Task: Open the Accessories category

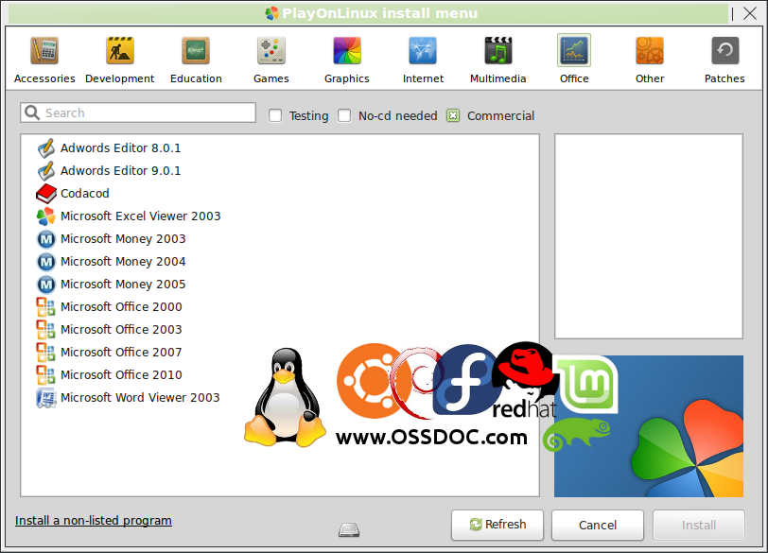Action: coord(44,60)
